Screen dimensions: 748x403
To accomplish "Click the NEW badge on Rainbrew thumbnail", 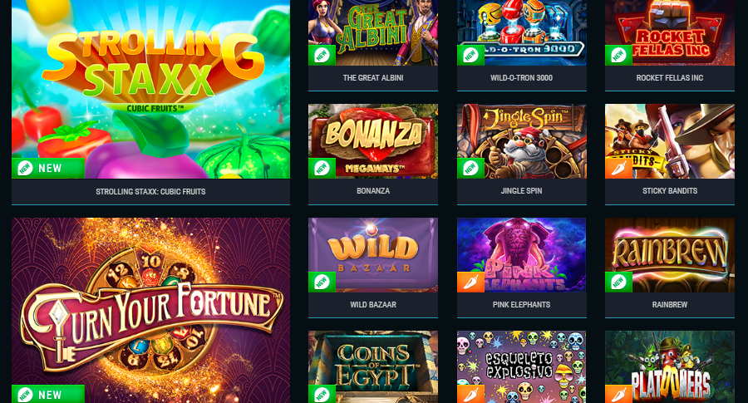I will tap(618, 282).
